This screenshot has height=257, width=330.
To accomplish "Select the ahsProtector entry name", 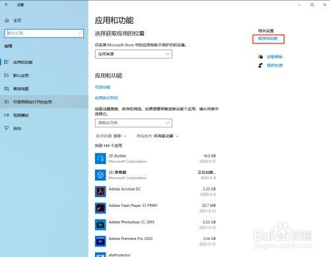I will [x=119, y=255].
